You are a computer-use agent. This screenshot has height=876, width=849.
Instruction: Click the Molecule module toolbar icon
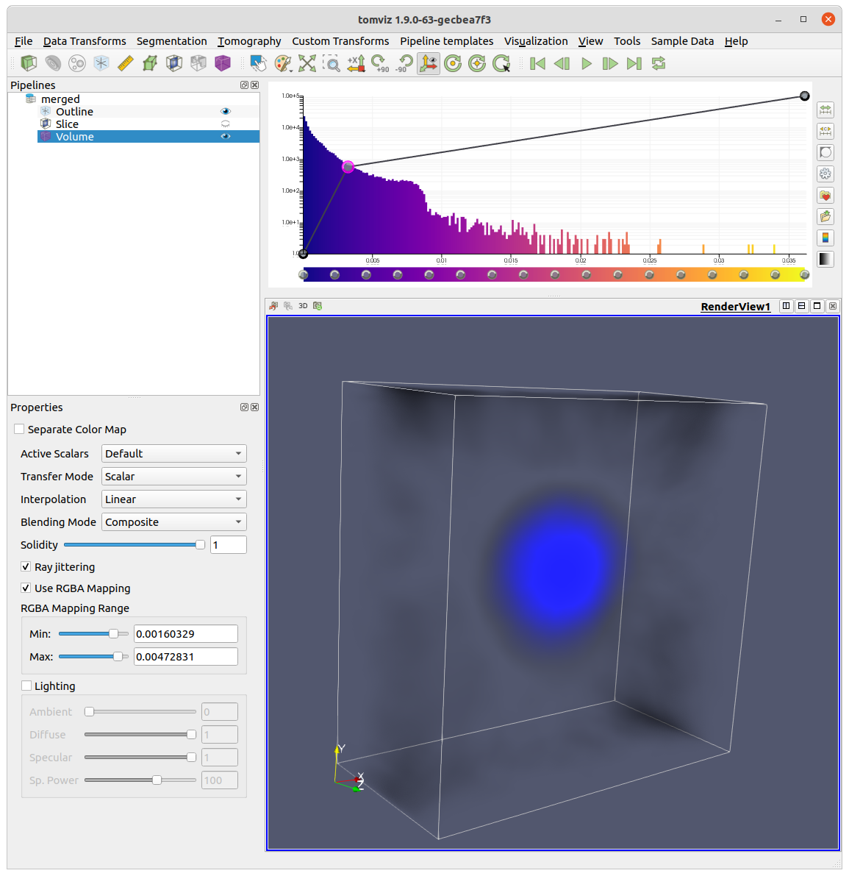coord(77,63)
